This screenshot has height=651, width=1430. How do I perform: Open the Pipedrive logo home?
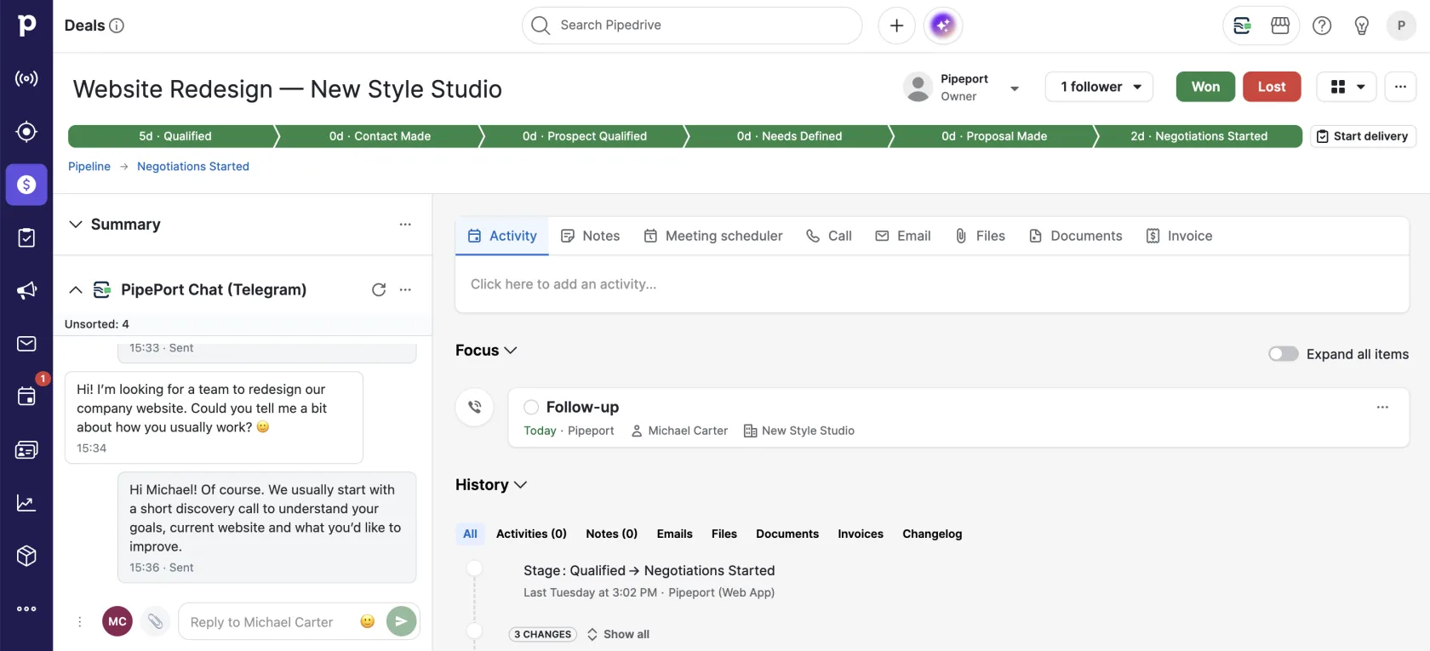pos(26,26)
